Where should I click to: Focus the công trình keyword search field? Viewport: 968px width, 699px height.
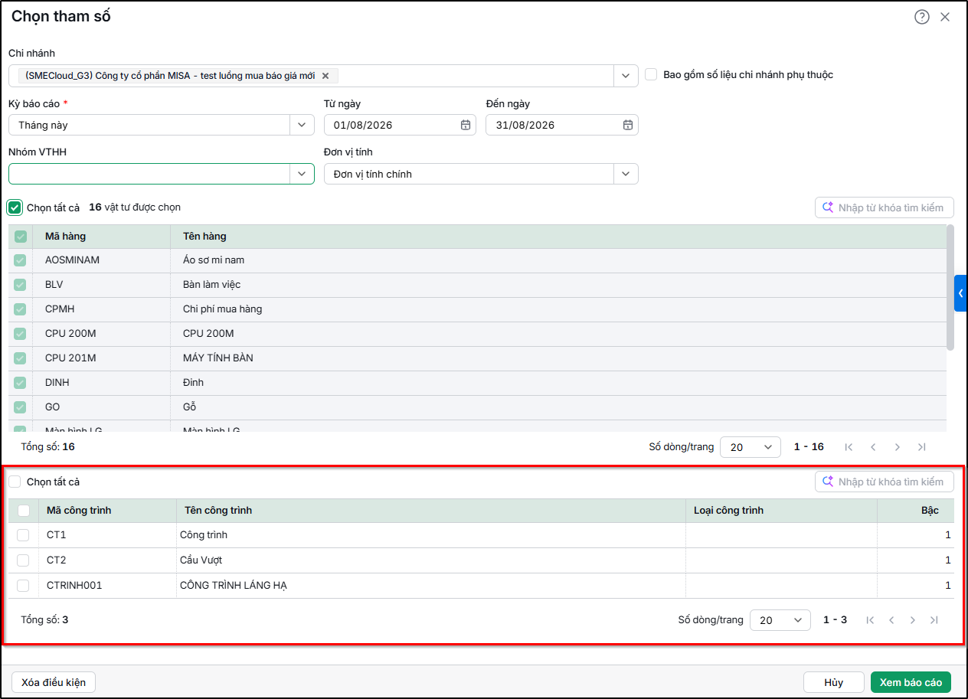point(885,482)
